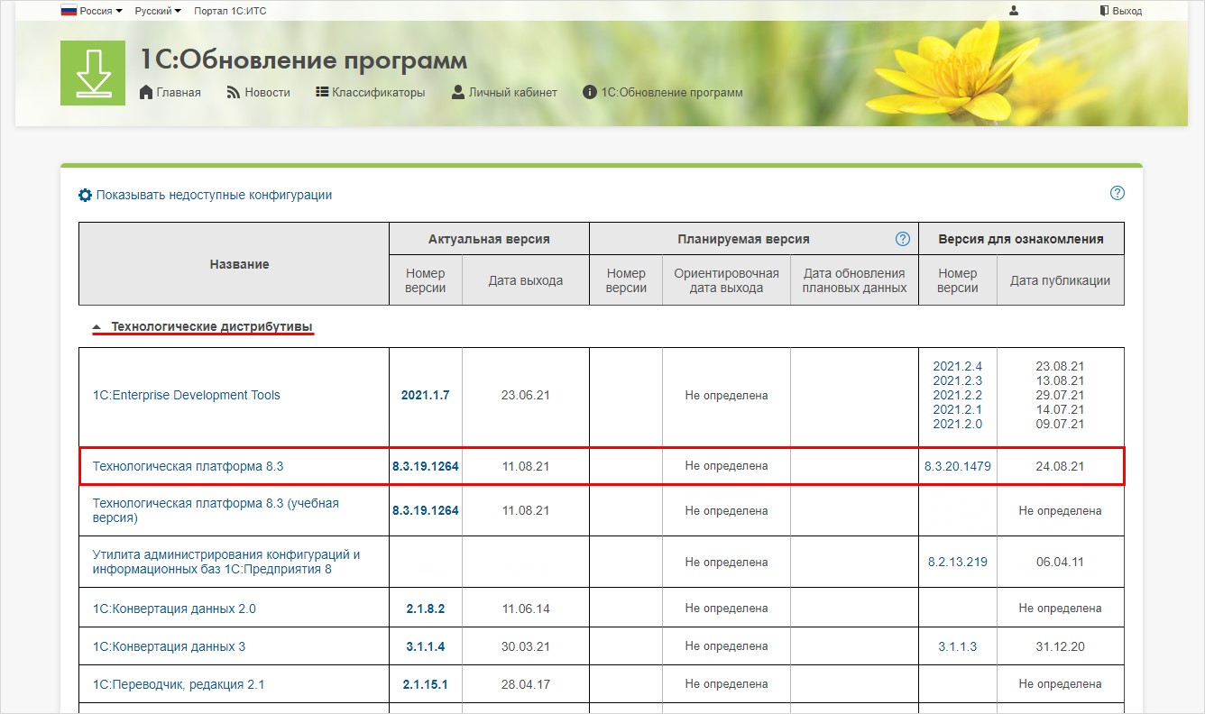Open 1С:Переводчик, редакция 2.1 link
Viewport: 1205px width, 714px height.
coord(179,684)
